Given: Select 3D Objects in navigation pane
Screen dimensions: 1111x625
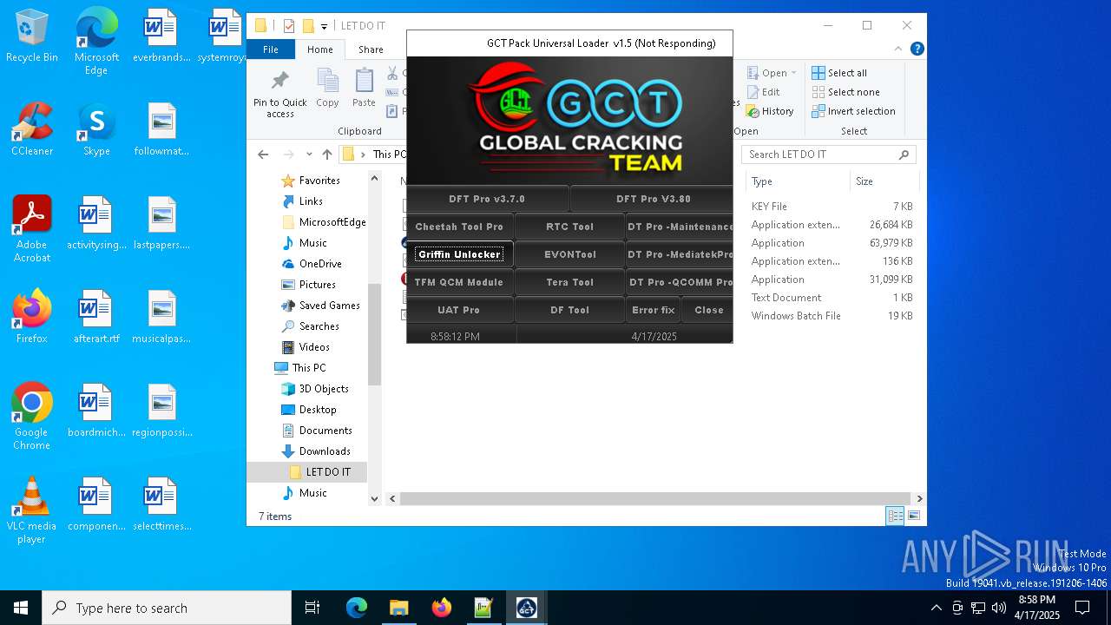Looking at the screenshot, I should [x=315, y=388].
